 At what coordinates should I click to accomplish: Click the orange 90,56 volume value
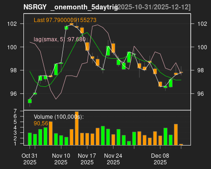point(41,123)
